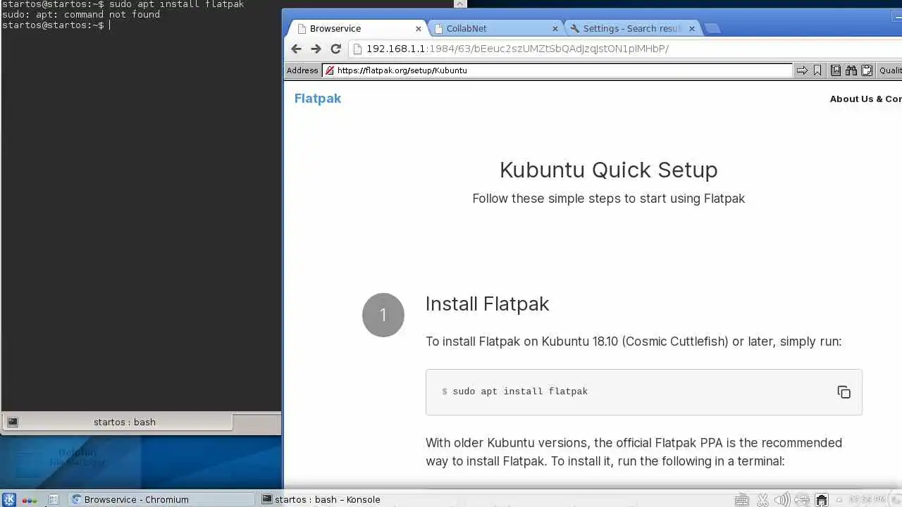902x507 pixels.
Task: Click the binoculars find icon
Action: tap(851, 70)
